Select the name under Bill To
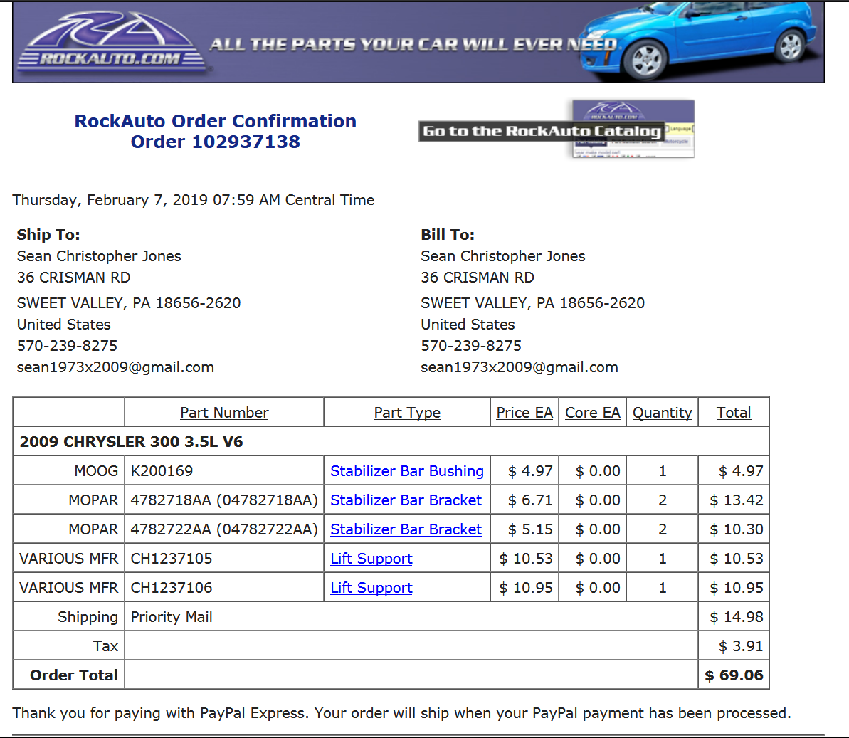The width and height of the screenshot is (849, 738). pyautogui.click(x=503, y=256)
